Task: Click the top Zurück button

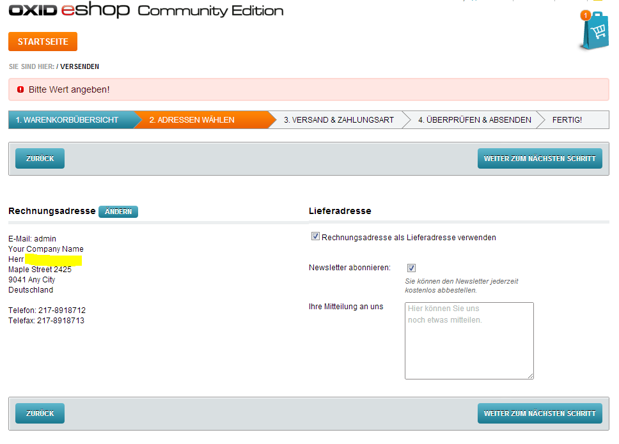Action: click(40, 158)
